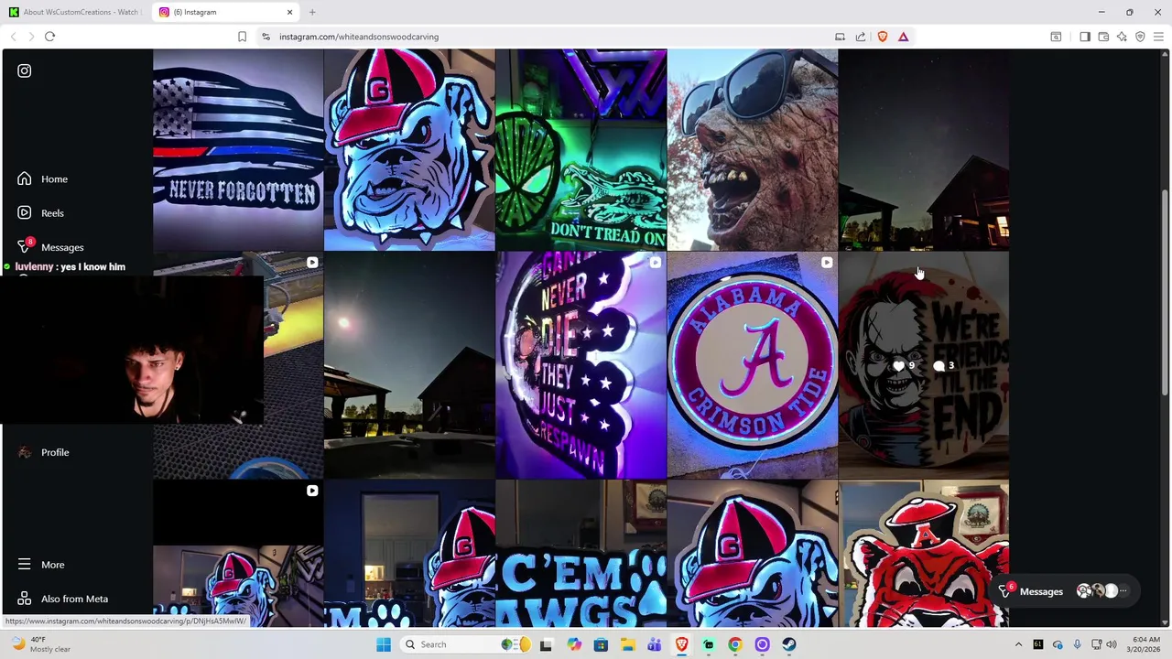Click the share page icon

(x=861, y=37)
